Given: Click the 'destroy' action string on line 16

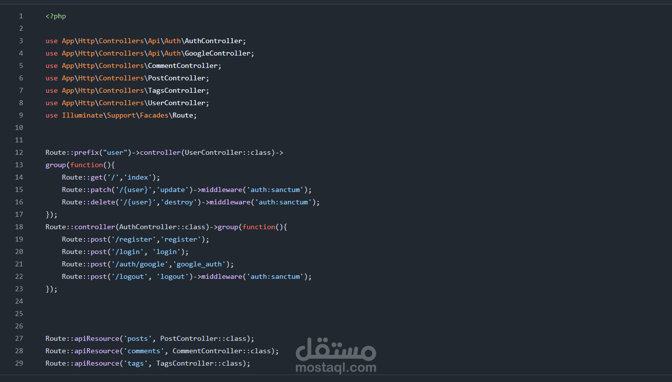Looking at the screenshot, I should (x=179, y=202).
